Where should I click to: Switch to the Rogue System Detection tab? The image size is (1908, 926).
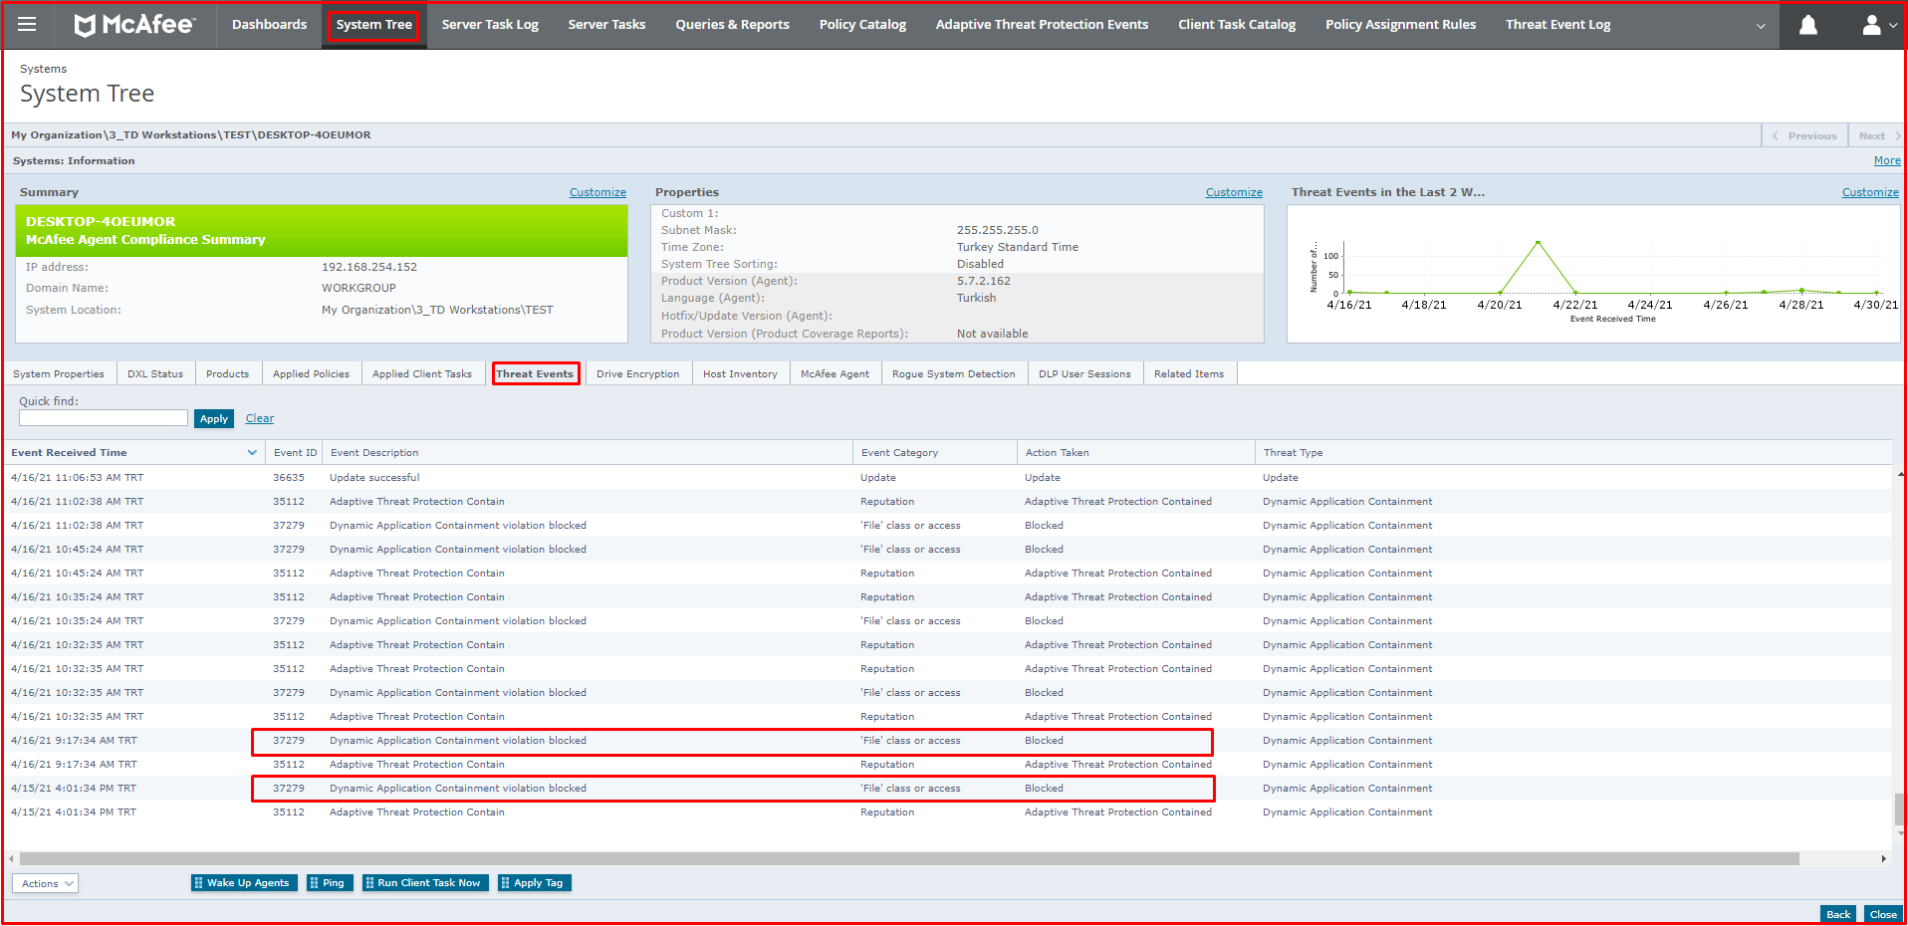coord(953,373)
